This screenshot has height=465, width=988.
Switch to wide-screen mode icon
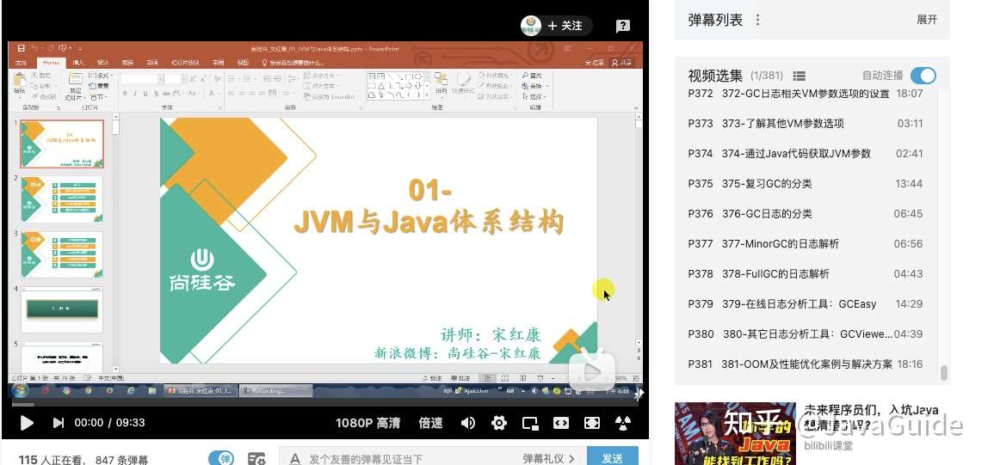click(561, 423)
